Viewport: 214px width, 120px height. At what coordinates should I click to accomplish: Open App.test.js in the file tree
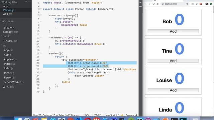tap(10, 59)
